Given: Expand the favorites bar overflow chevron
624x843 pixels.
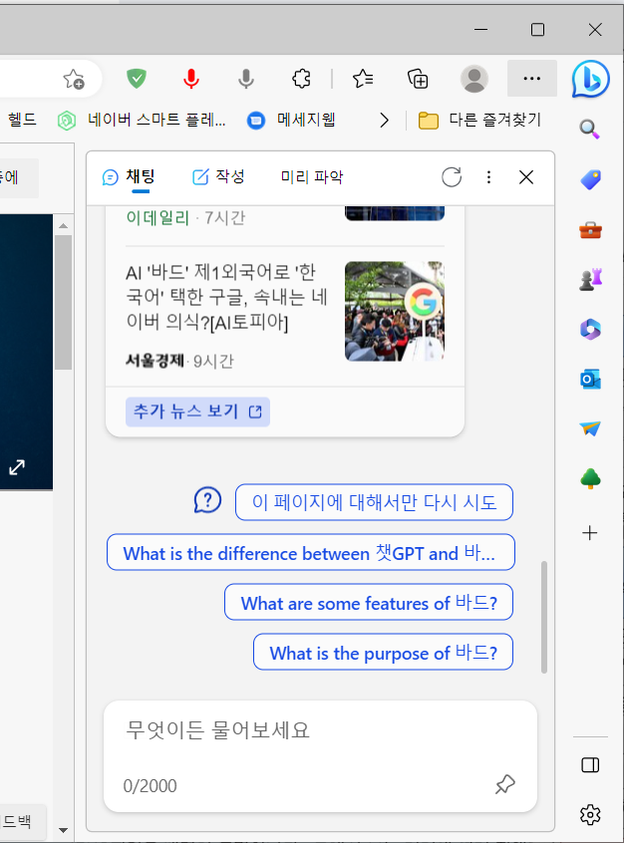Looking at the screenshot, I should pos(384,120).
